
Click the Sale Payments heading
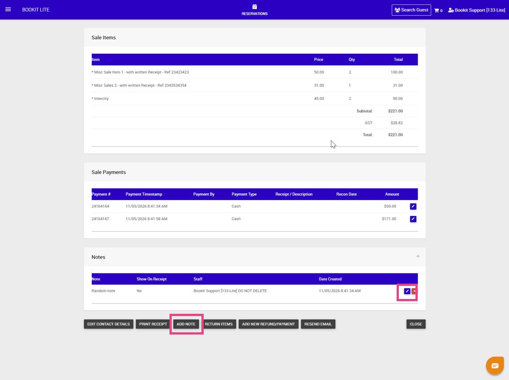108,172
